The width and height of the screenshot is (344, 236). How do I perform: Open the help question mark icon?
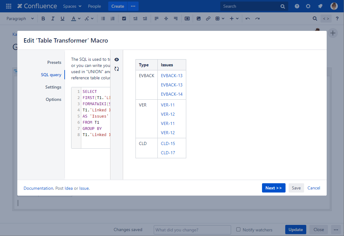[x=297, y=6]
